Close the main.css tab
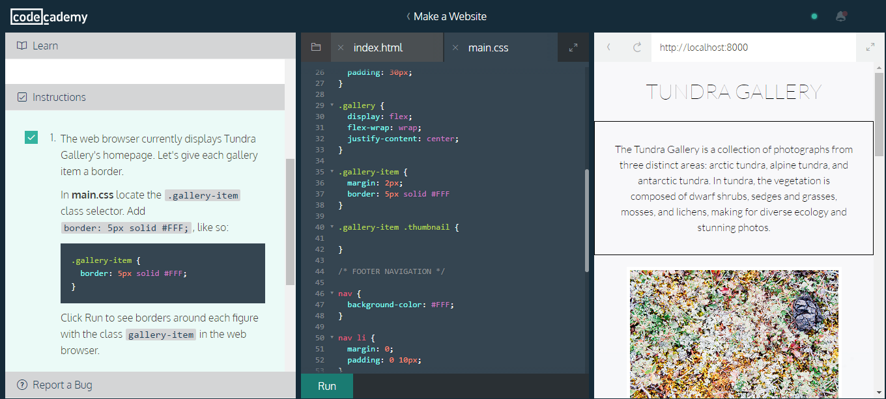886x399 pixels. click(x=455, y=48)
